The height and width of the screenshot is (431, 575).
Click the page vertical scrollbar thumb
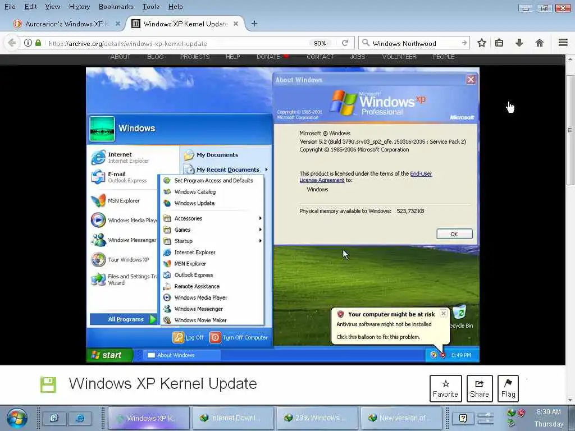coord(570,130)
